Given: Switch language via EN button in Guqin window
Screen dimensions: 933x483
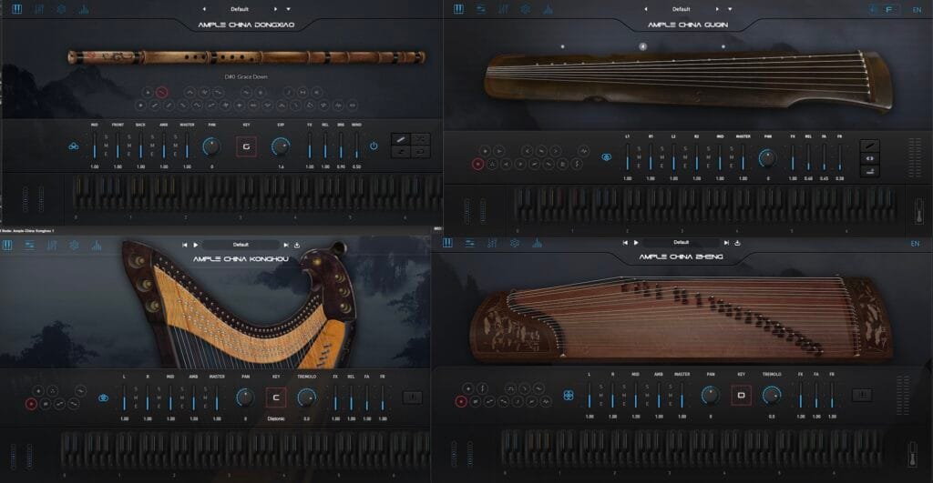Looking at the screenshot, I should pos(917,9).
